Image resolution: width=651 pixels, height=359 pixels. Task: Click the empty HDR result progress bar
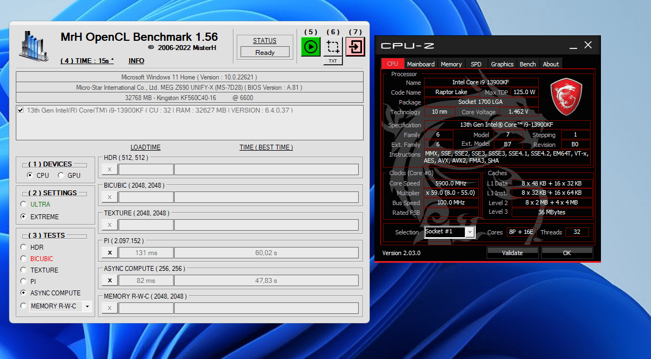click(x=266, y=169)
